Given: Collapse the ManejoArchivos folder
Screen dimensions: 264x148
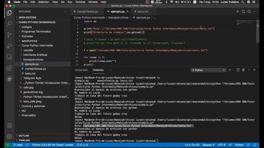Looking at the screenshot, I should [33, 60].
